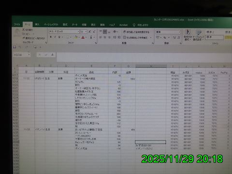Toggle Bold formatting in Font group
The height and width of the screenshot is (174, 232).
(x=51, y=37)
